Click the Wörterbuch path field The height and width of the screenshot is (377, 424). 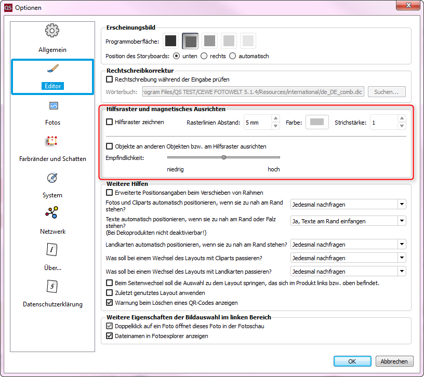(x=253, y=91)
